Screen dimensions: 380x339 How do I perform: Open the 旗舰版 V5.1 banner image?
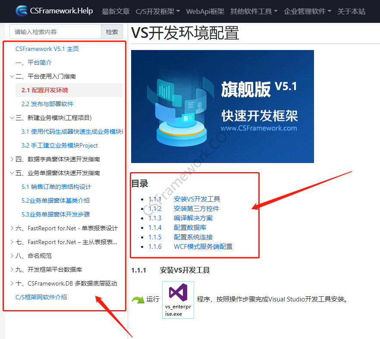[223, 107]
